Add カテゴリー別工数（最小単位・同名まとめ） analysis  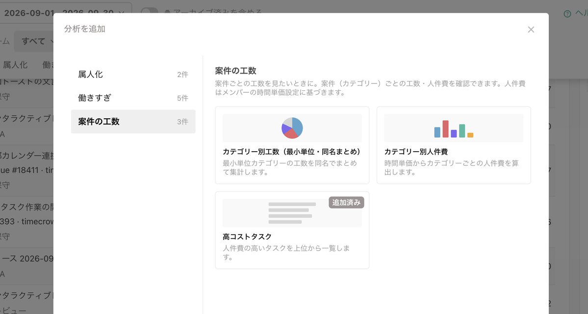tap(292, 145)
